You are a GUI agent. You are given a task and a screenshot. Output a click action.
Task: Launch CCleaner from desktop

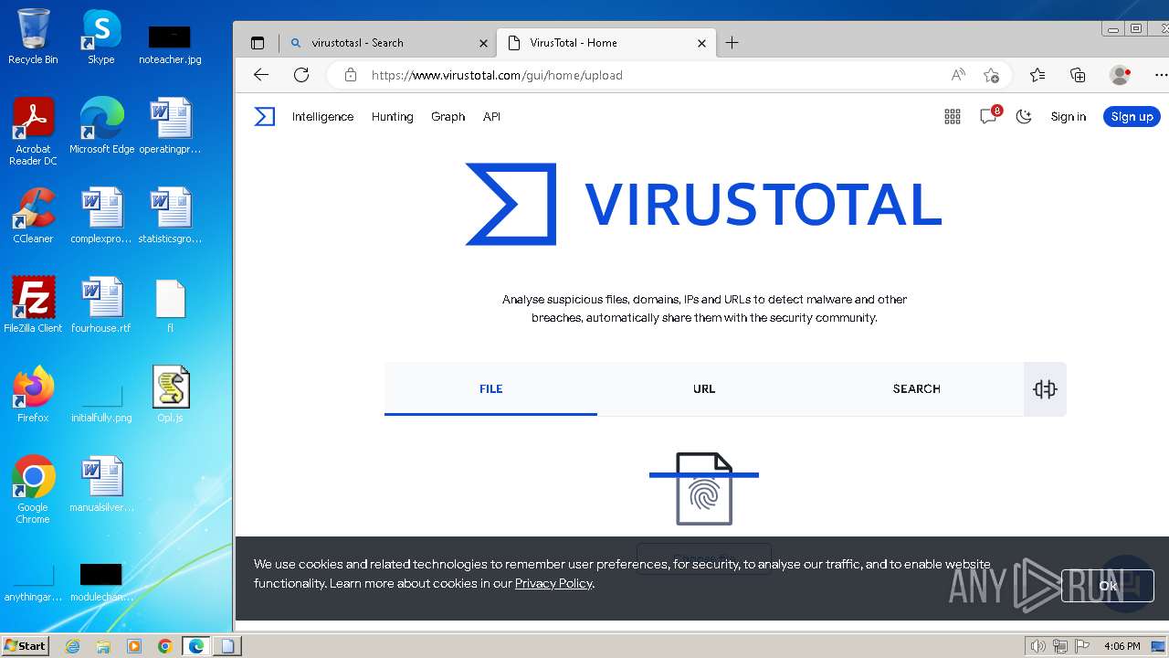33,216
